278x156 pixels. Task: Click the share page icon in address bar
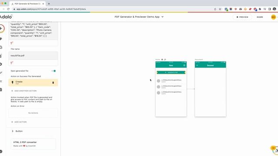pyautogui.click(x=215, y=9)
